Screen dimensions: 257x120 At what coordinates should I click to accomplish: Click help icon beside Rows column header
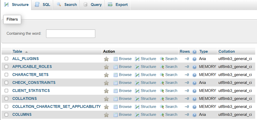(x=194, y=52)
